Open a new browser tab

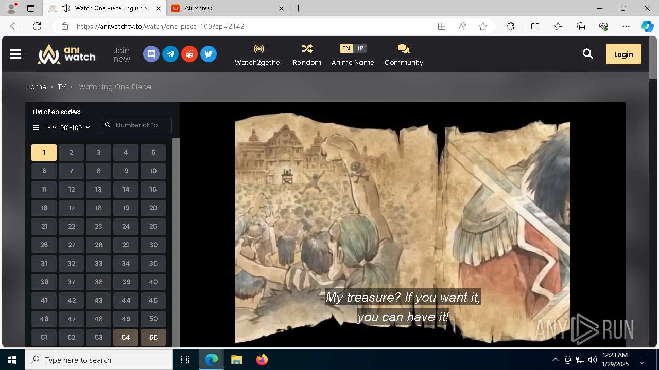299,8
